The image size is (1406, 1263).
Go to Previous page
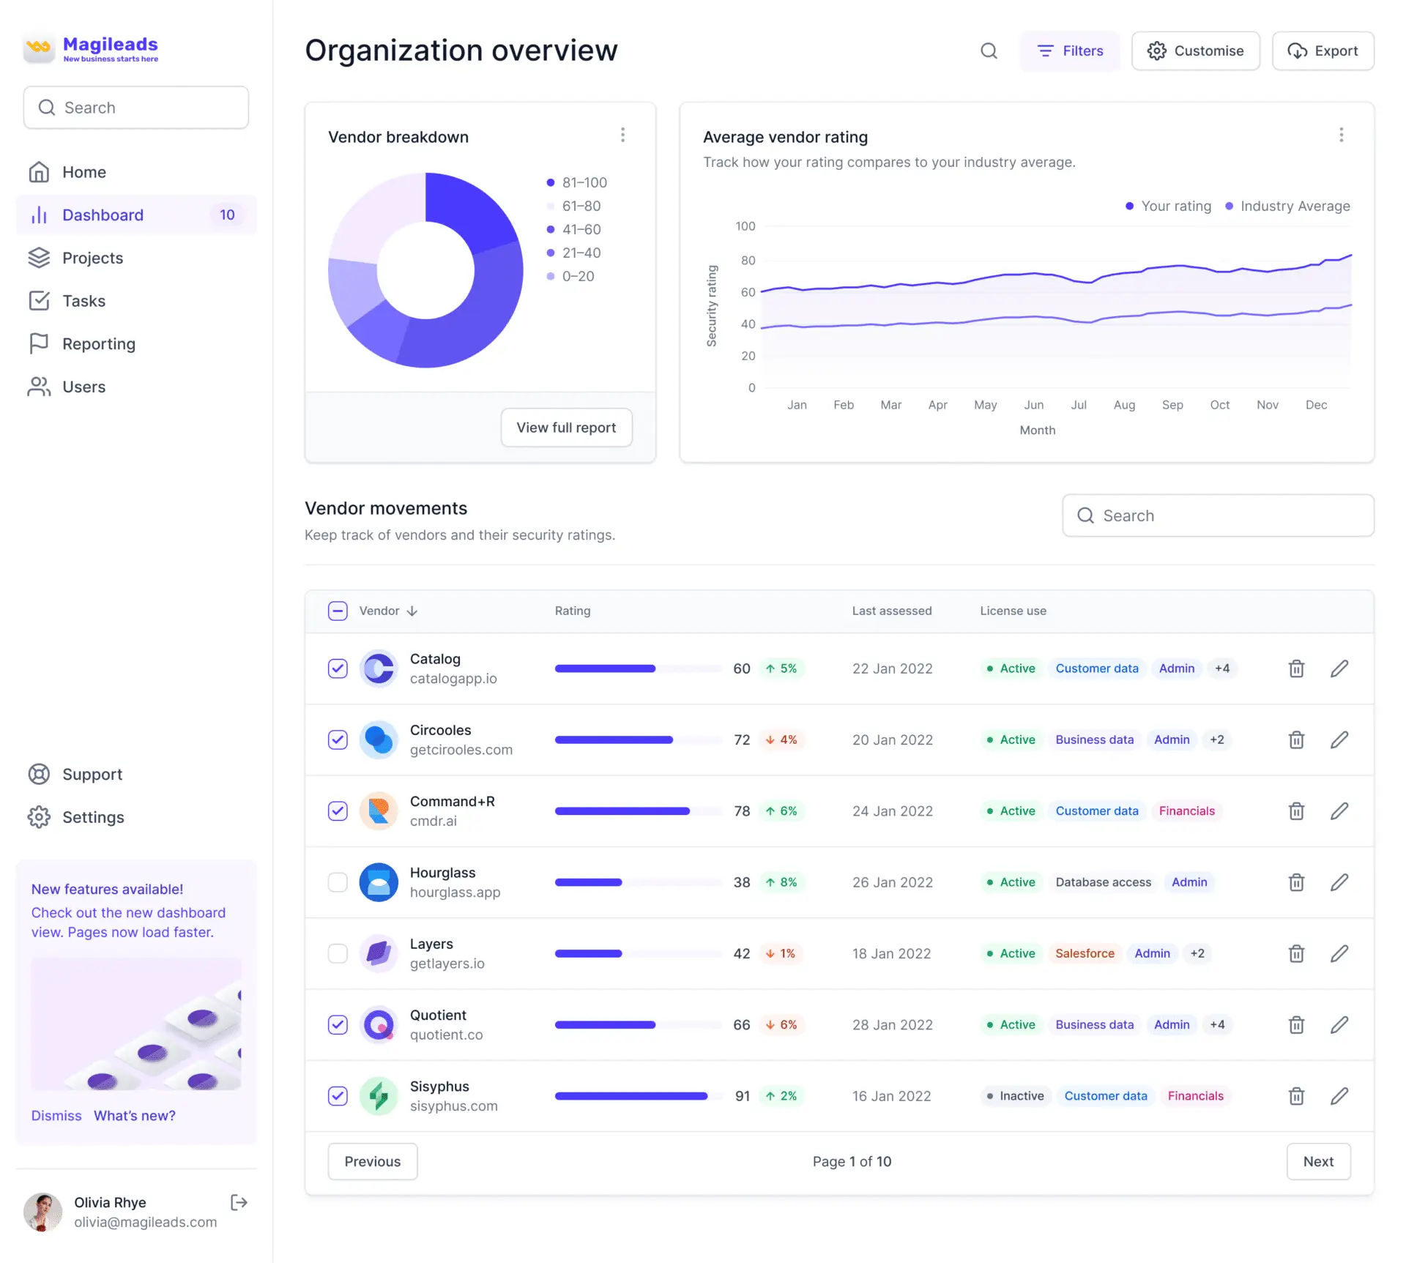point(373,1161)
